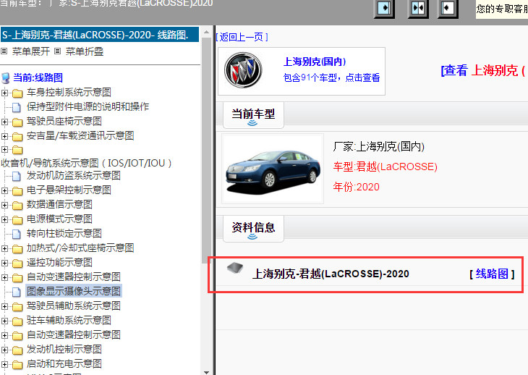
Task: Click the computer icon beside 当前:线路图
Action: 5,78
